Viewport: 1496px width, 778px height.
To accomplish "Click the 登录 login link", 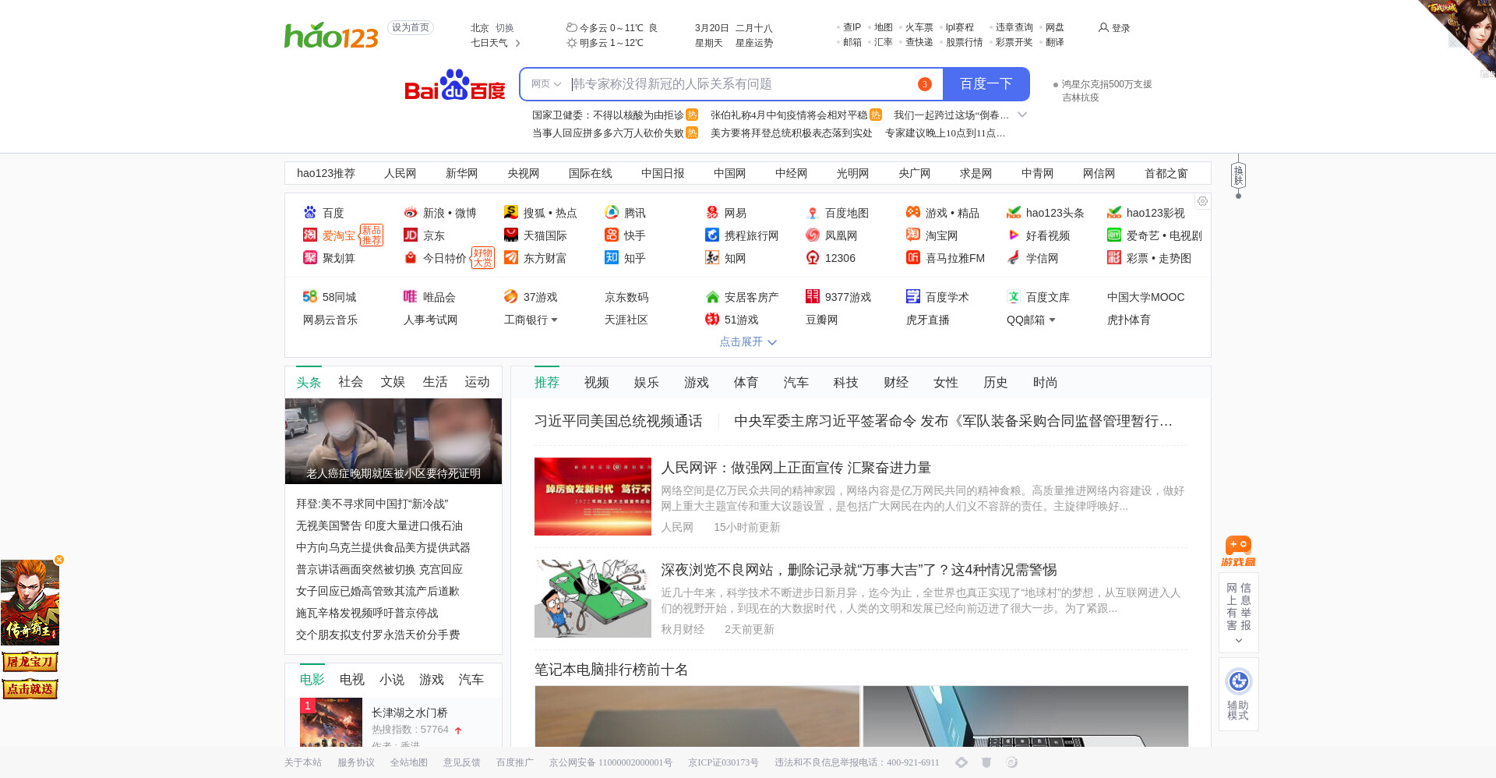I will pyautogui.click(x=1114, y=28).
